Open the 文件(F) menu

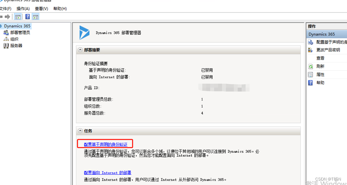point(6,9)
